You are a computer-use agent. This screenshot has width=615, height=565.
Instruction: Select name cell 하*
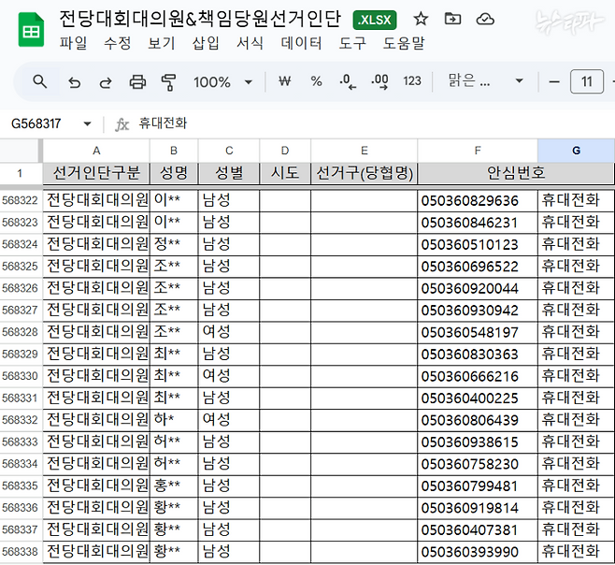[x=174, y=420]
